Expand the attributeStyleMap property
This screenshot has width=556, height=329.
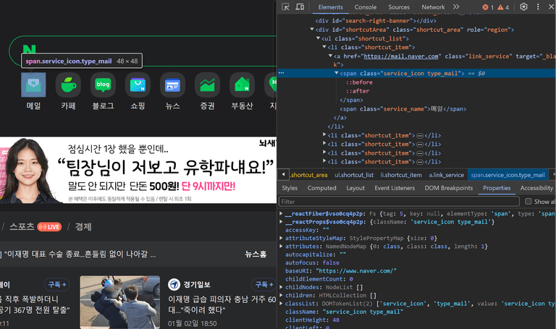[281, 238]
